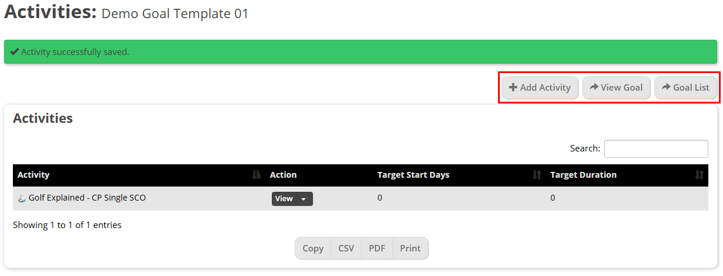Expand the View button dropdown caret
723x276 pixels.
pos(304,199)
